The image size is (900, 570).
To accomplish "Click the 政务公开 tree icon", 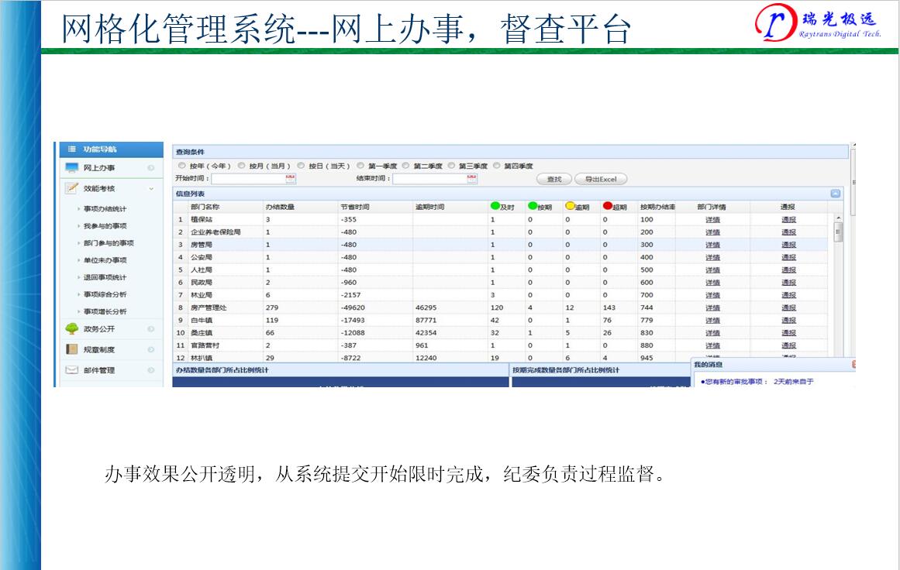I will pos(72,329).
